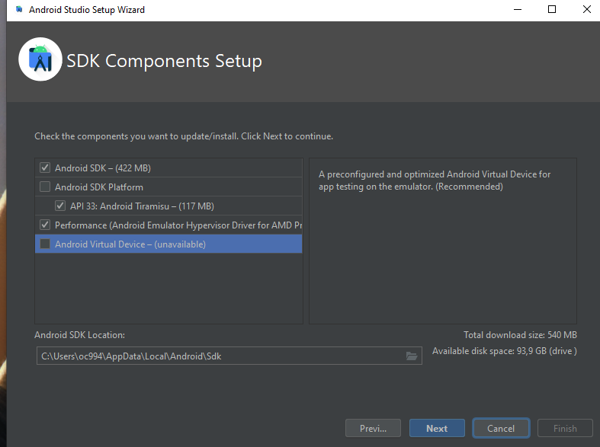This screenshot has height=447, width=600.
Task: Select the API 33: Android Tiramisu row label
Action: coord(142,206)
